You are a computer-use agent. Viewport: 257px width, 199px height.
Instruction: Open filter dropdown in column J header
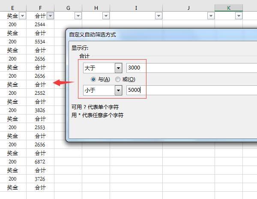click(x=211, y=16)
